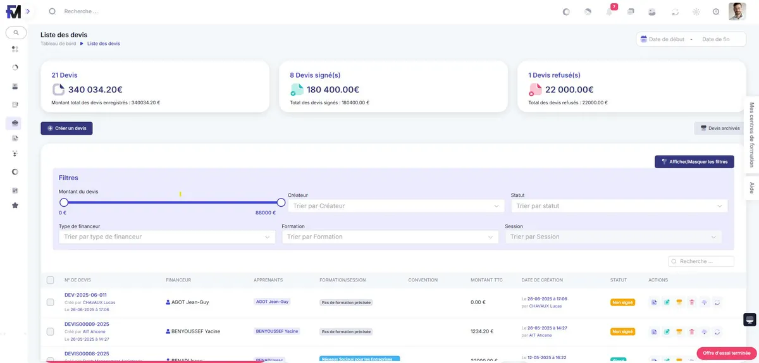Toggle the brightness sun icon in the header
The image size is (759, 363).
coord(696,11)
